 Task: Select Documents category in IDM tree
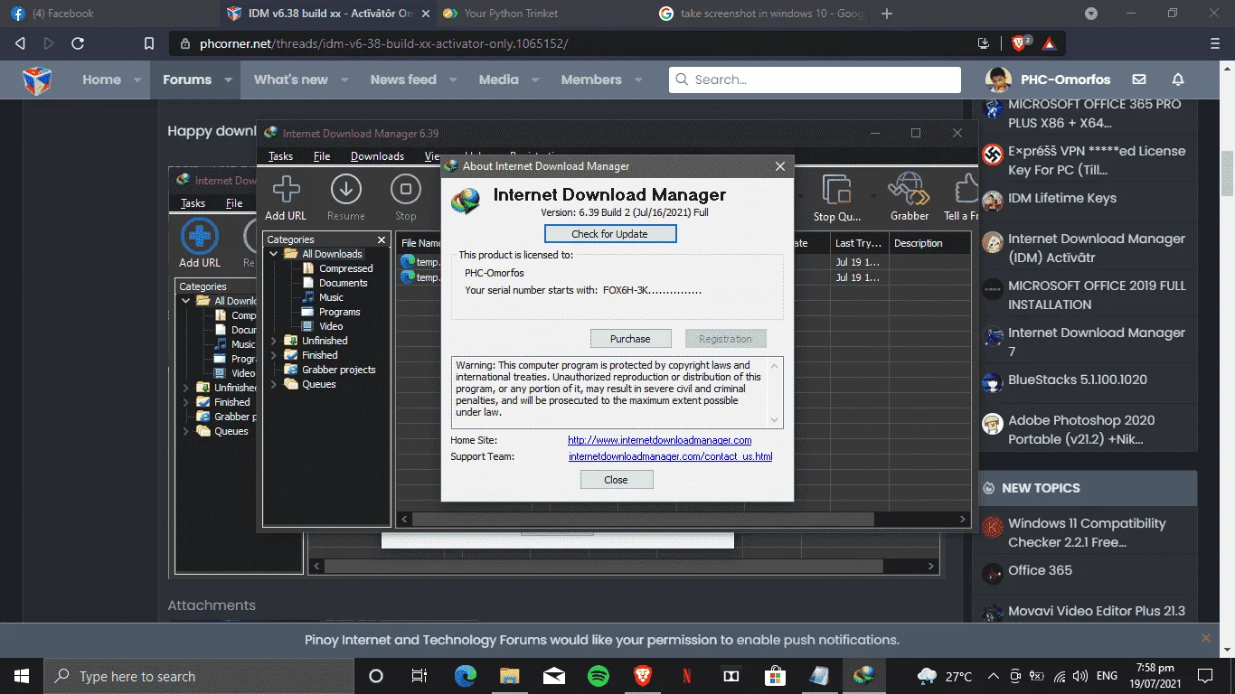(343, 283)
